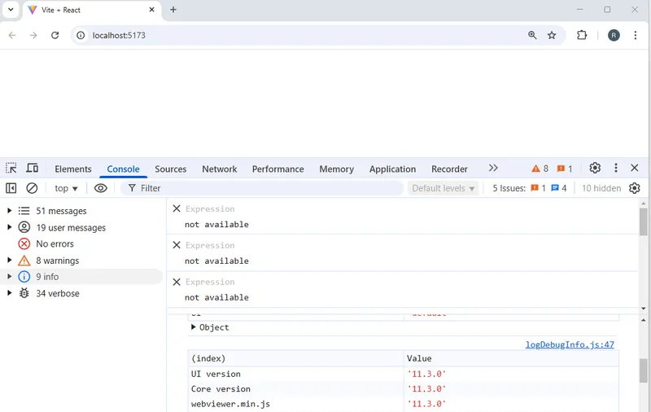Switch to the Recorder tab
Viewport: 651px width, 412px height.
coord(449,169)
